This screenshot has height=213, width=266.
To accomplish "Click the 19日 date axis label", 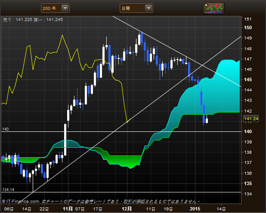I will click(x=168, y=209).
